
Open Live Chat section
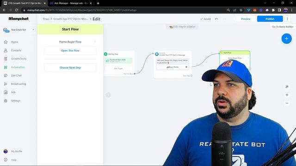(x=16, y=76)
